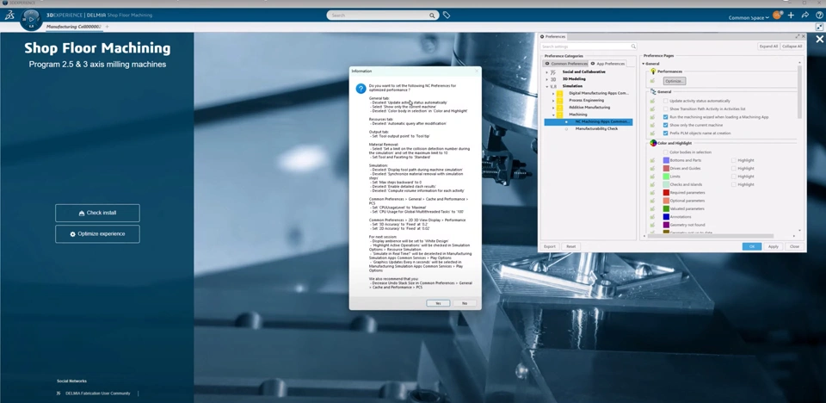This screenshot has width=826, height=403.
Task: Check Highlight for Drives and Guides
Action: point(734,168)
